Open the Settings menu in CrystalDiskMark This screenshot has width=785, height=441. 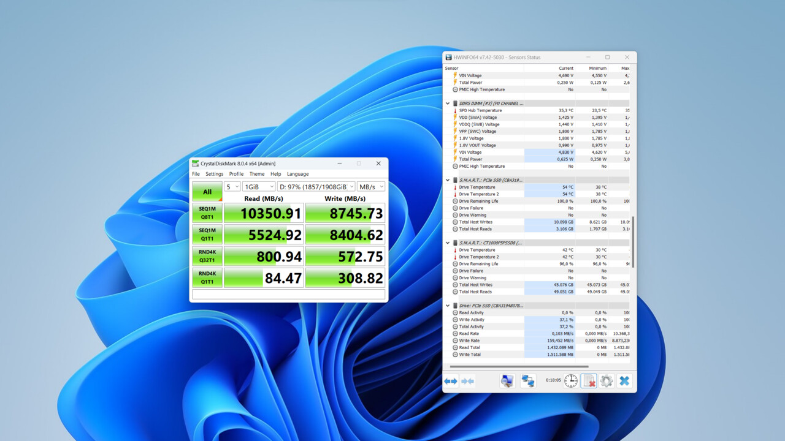(x=214, y=174)
